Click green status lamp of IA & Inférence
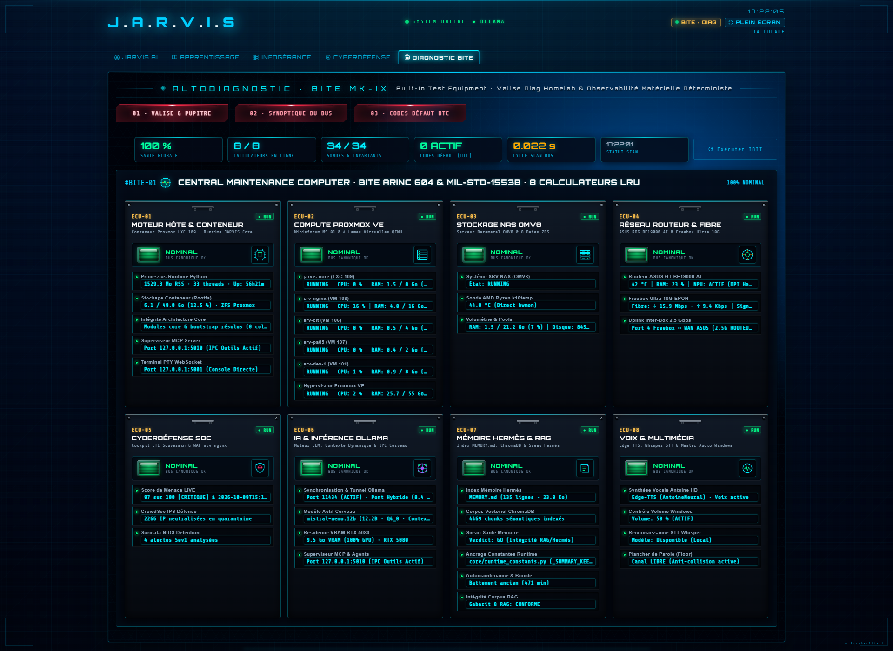 311,468
